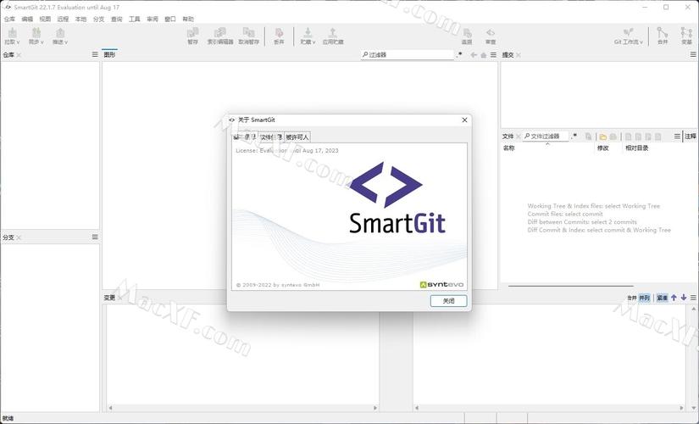Toggle regex button beside graph filter

coord(459,54)
